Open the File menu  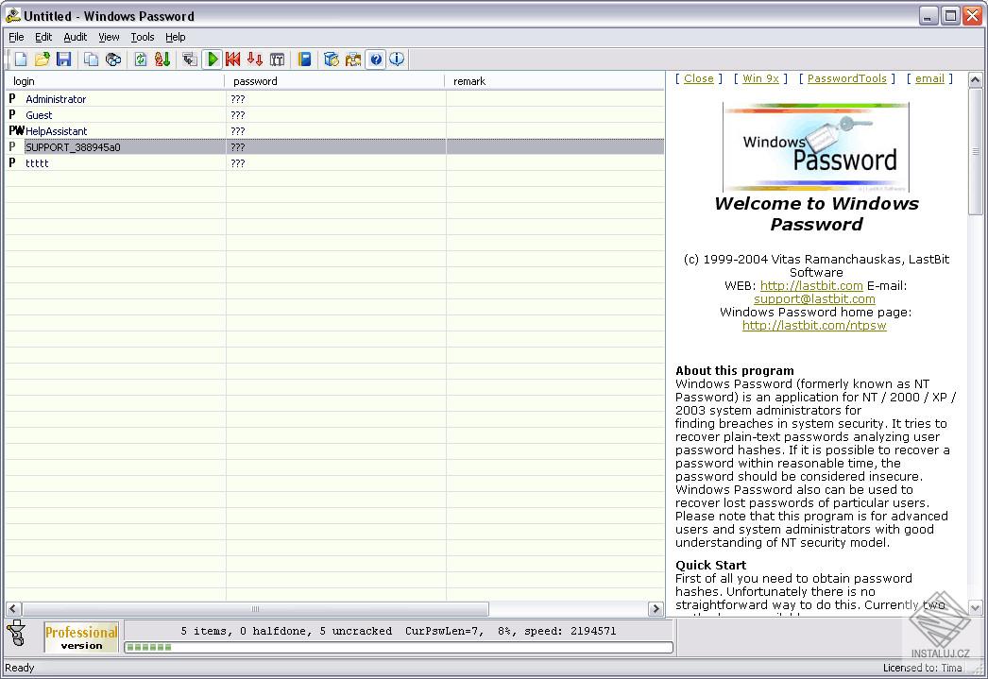(x=16, y=37)
